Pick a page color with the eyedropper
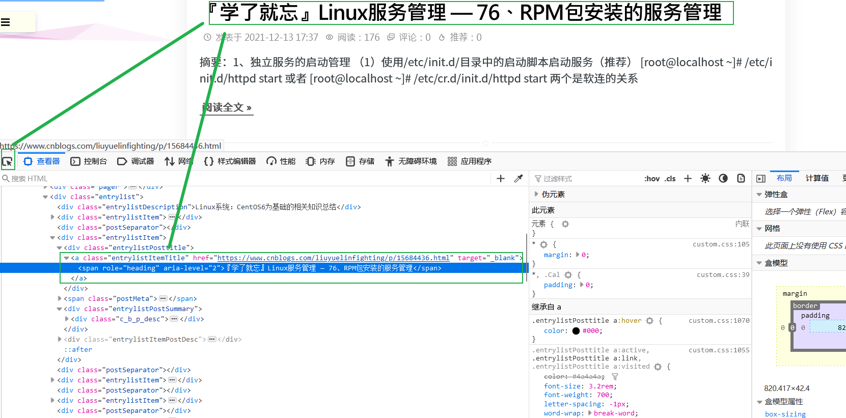Viewport: 846px width, 418px height. pyautogui.click(x=518, y=178)
